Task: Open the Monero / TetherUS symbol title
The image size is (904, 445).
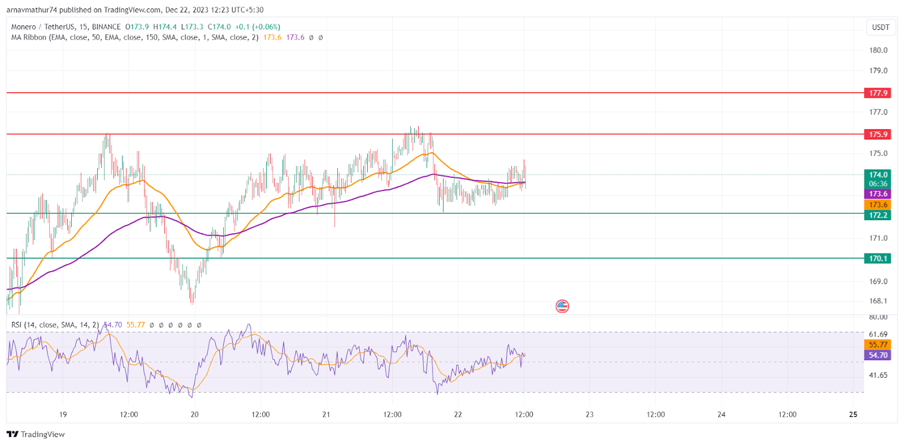Action: click(x=66, y=27)
